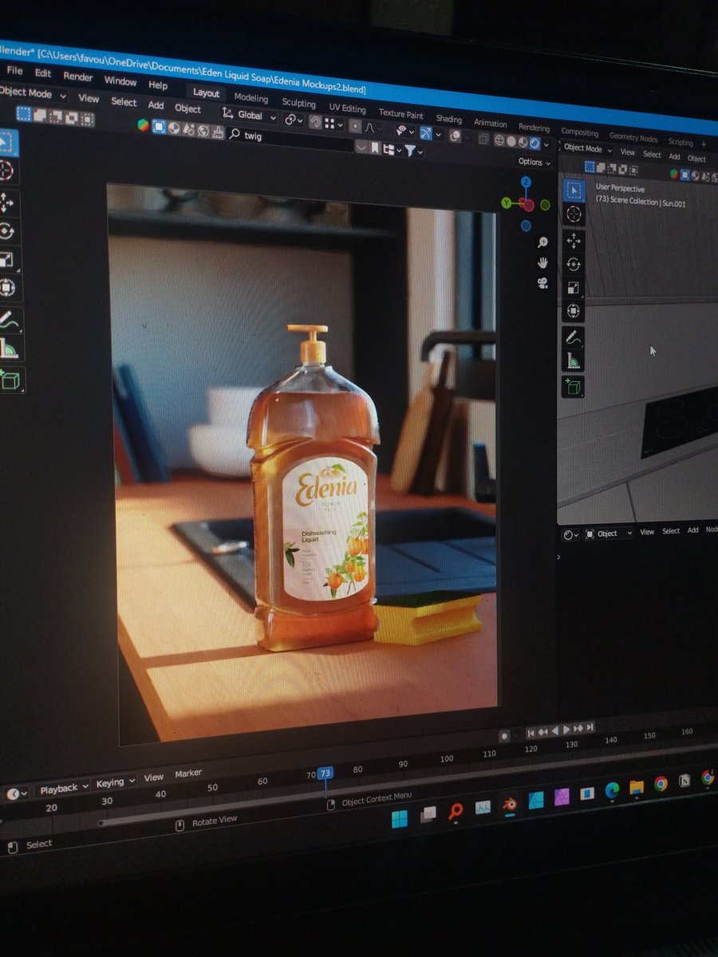The image size is (718, 957).
Task: Enable Rendered viewport shading mode
Action: (x=535, y=143)
